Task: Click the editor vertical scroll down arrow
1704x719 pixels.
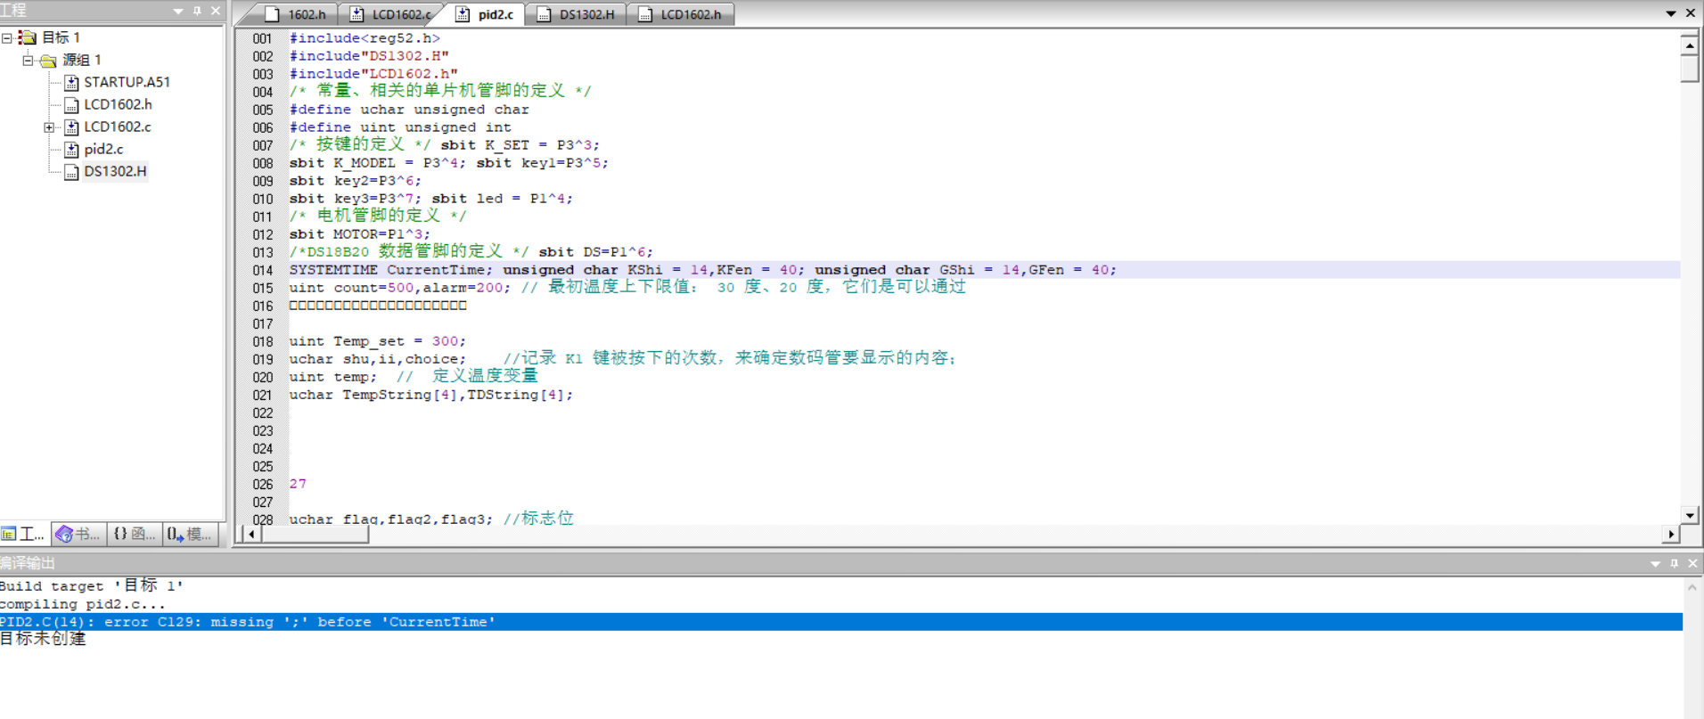Action: (1690, 515)
